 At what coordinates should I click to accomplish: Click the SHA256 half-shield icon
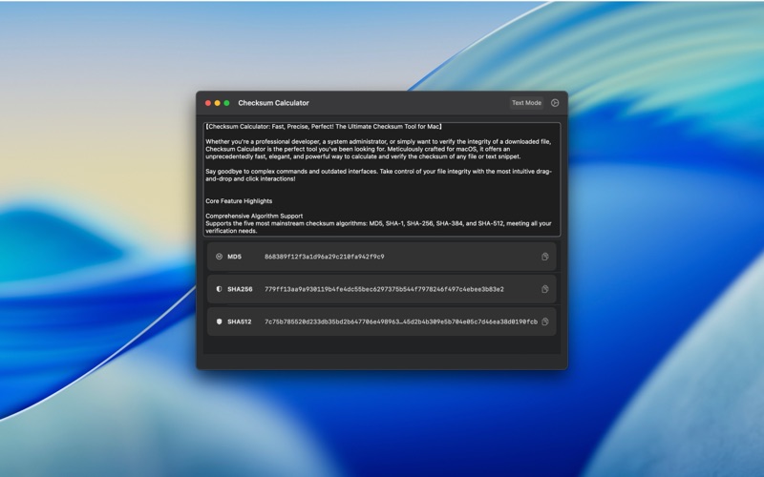click(219, 289)
